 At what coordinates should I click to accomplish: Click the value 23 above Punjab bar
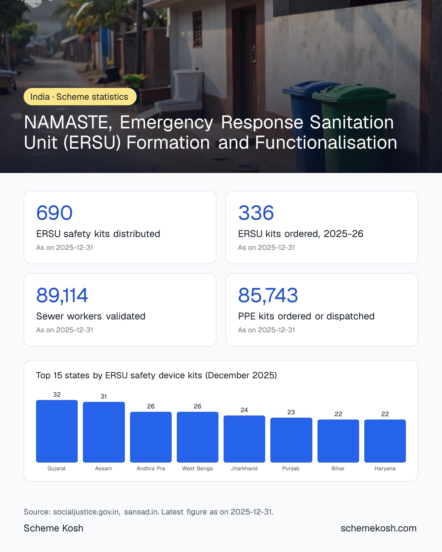291,412
